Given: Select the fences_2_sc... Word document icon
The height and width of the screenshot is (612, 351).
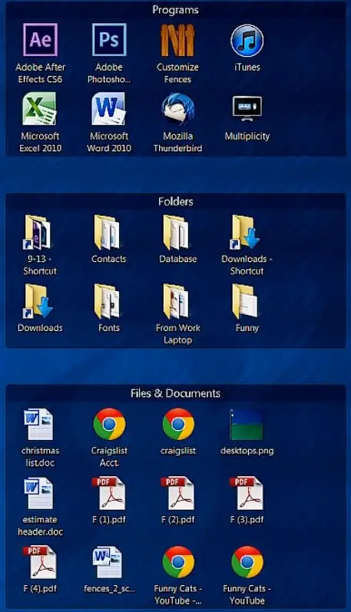Looking at the screenshot, I should click(108, 562).
